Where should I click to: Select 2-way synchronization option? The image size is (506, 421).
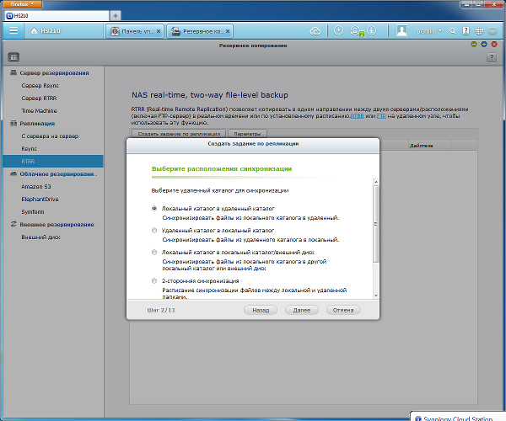click(x=154, y=281)
